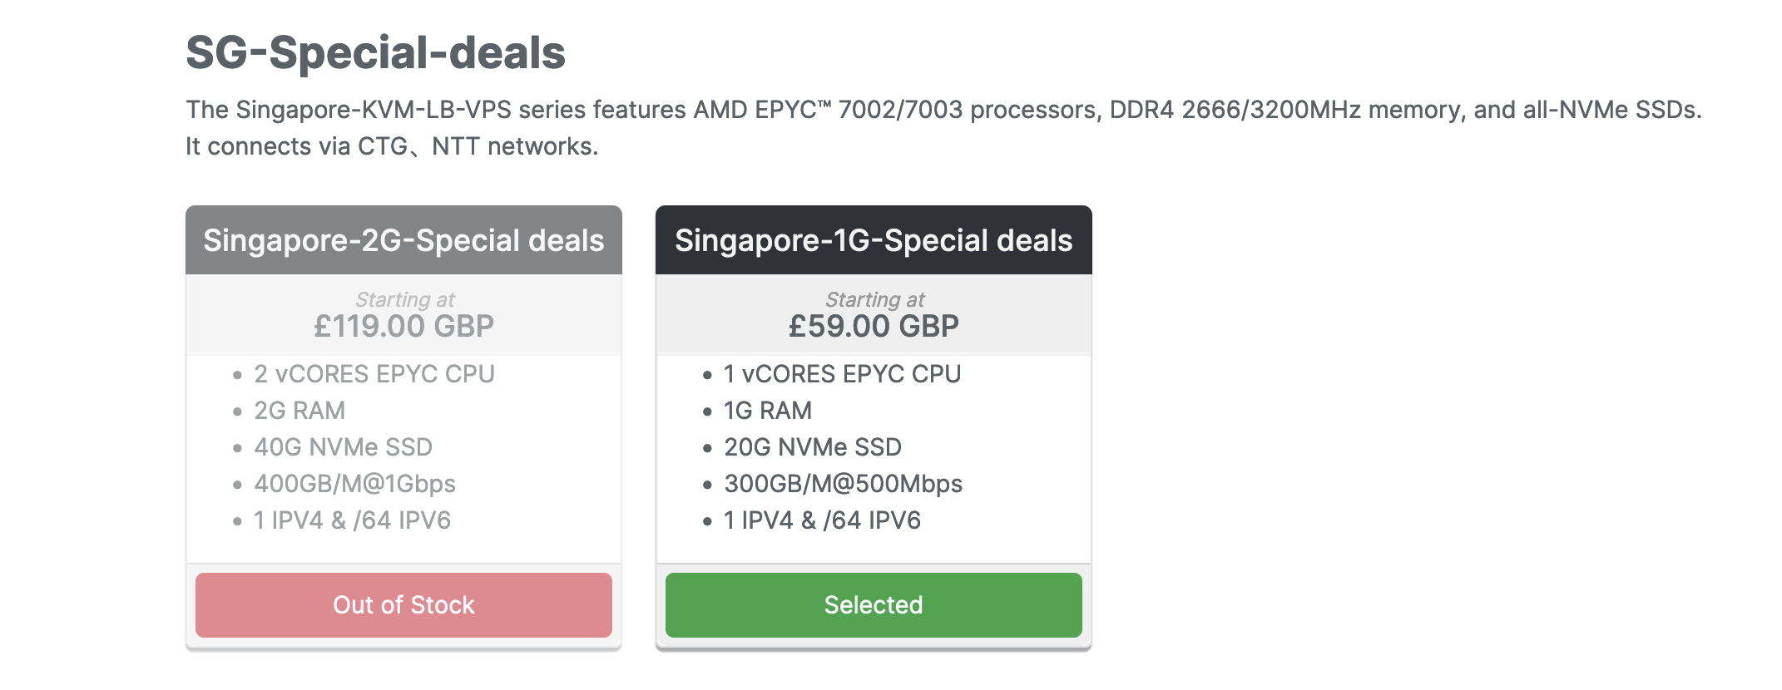Click the red Out of Stock button
The image size is (1782, 690).
coord(403,604)
